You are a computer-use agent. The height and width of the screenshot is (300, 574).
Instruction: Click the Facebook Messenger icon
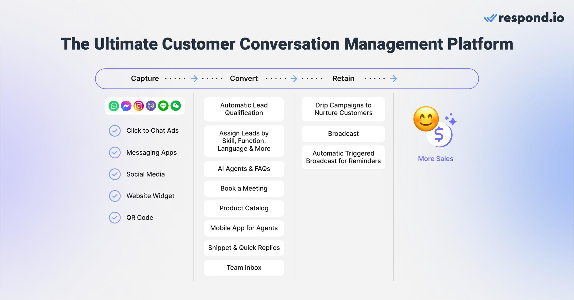tap(126, 106)
